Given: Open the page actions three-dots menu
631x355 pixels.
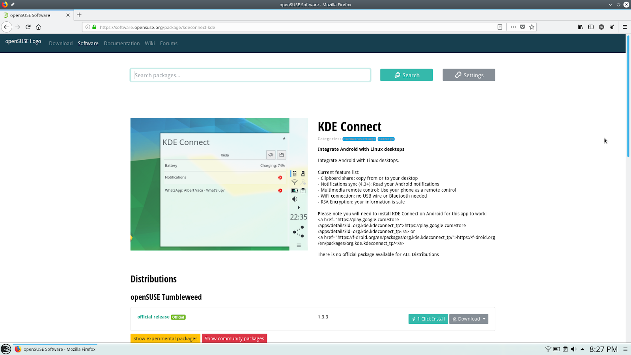Looking at the screenshot, I should tap(513, 27).
